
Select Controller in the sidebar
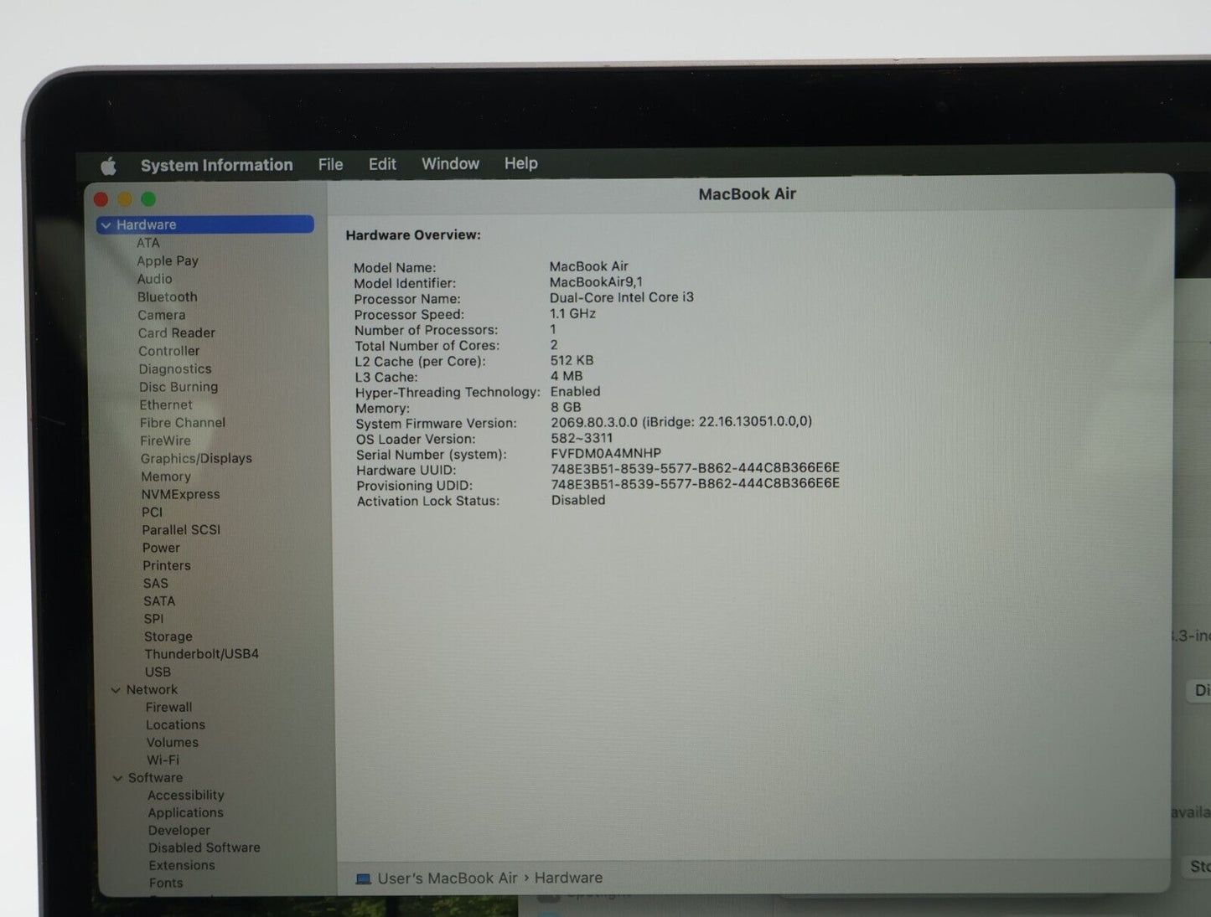click(x=169, y=351)
